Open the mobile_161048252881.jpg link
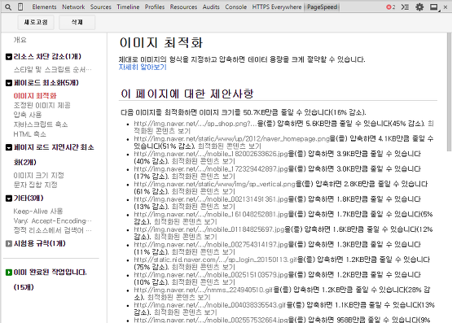Viewport: 452px width, 323px height. (x=211, y=214)
